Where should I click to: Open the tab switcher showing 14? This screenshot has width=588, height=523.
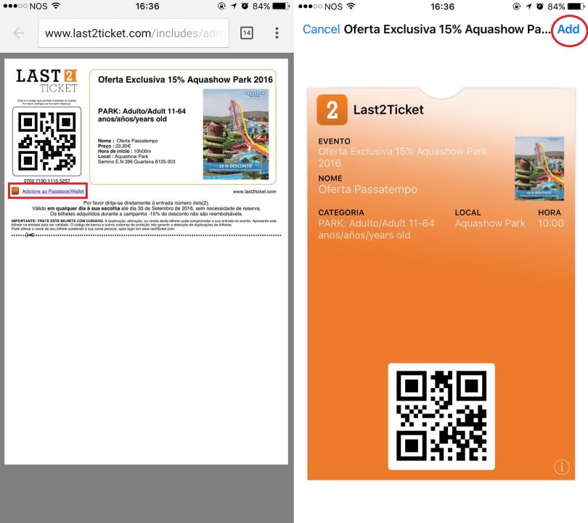click(x=246, y=33)
